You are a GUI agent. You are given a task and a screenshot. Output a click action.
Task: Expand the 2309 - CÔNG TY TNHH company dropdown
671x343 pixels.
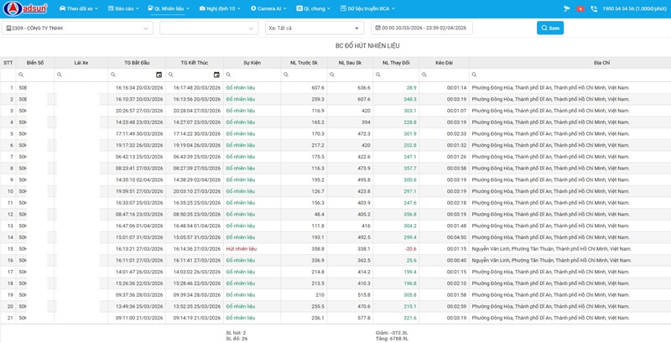(x=148, y=28)
